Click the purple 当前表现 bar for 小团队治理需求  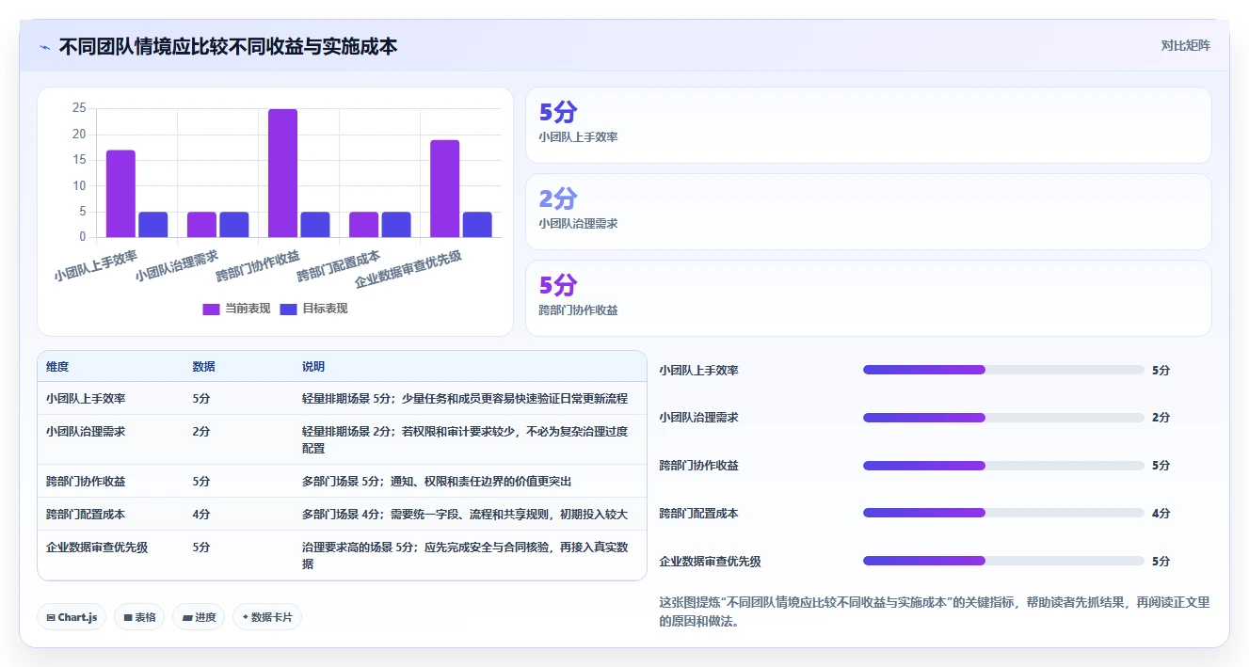(201, 225)
